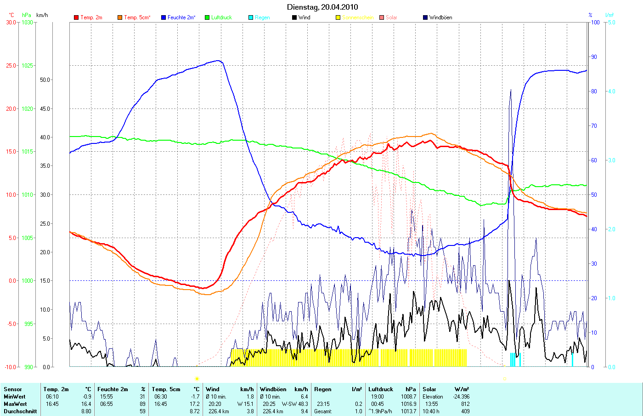Click the Temp. 5cm minimum value '-1.7'
Image resolution: width=643 pixels, height=416 pixels.
195,397
